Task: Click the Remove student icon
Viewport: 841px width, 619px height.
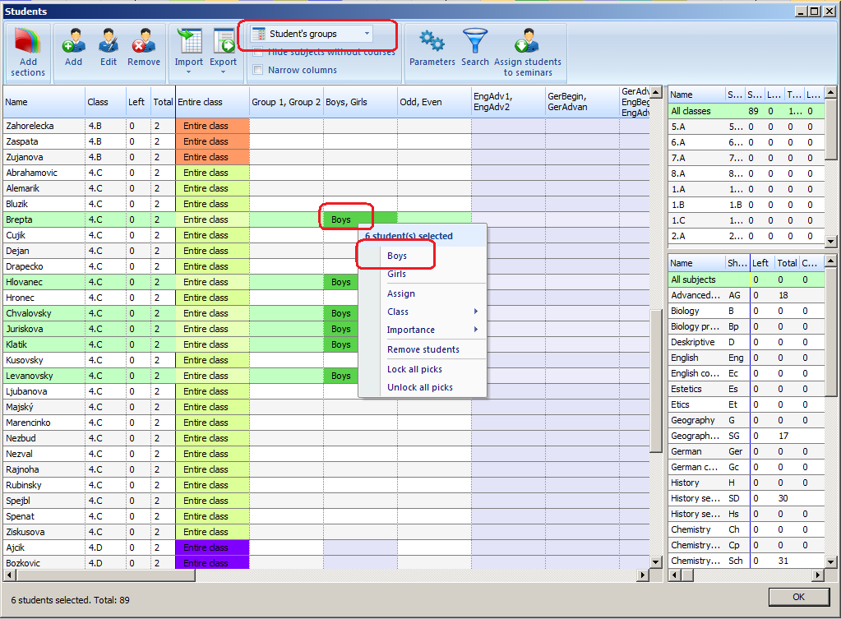Action: 144,41
